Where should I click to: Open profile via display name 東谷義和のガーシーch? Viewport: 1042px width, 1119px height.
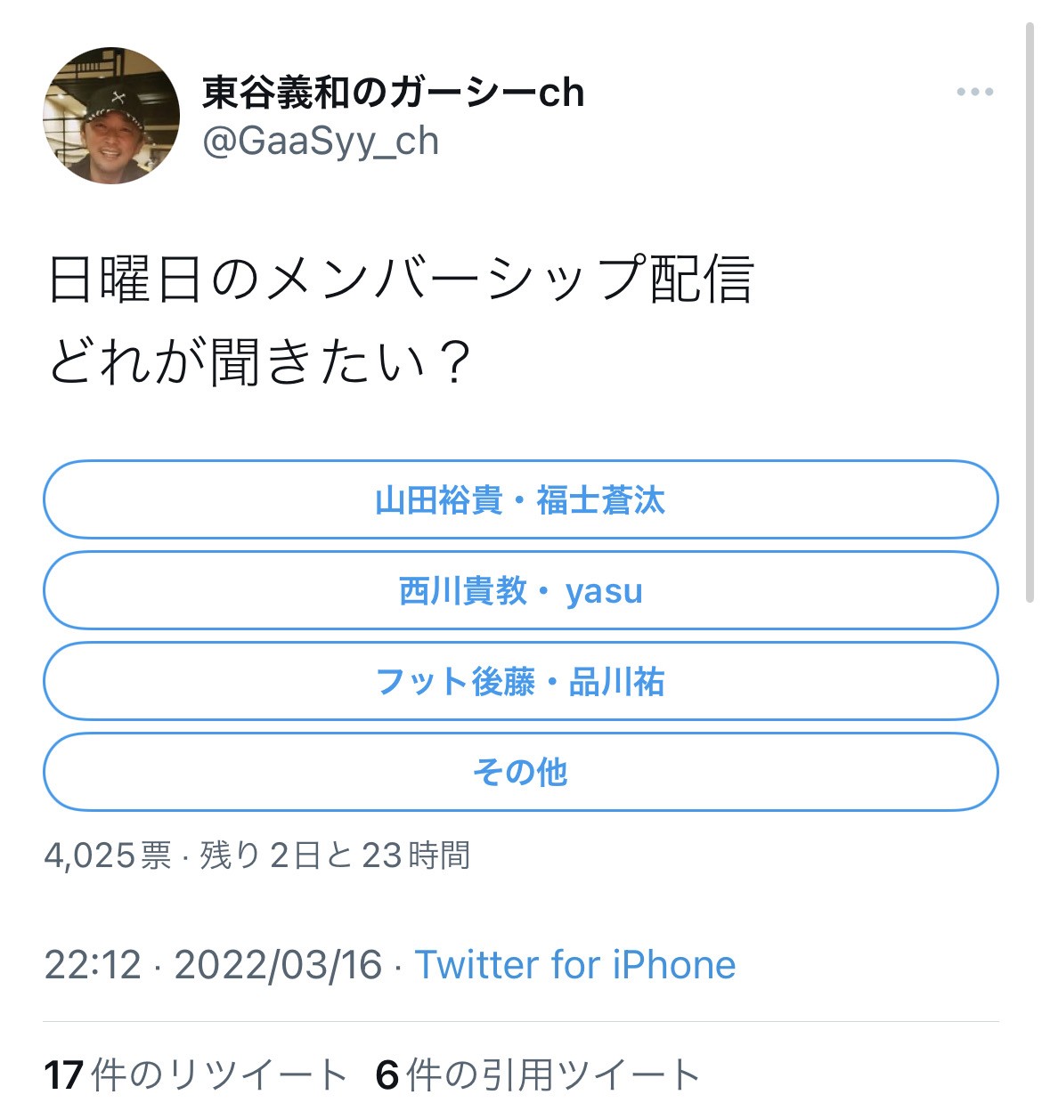click(x=393, y=93)
